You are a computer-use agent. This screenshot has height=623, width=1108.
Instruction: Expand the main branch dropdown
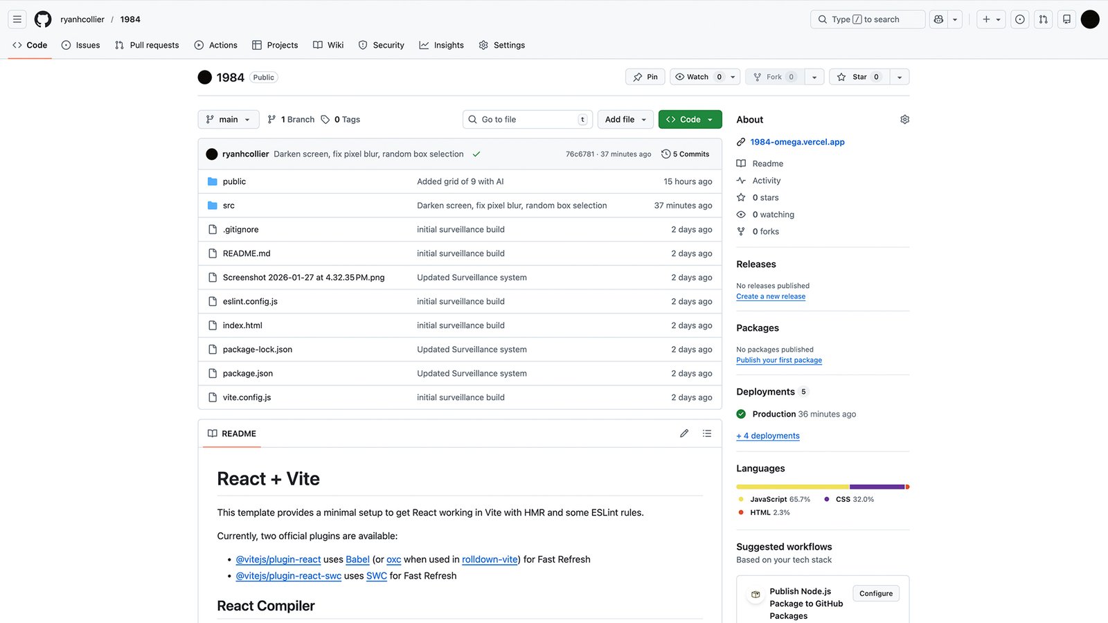228,120
